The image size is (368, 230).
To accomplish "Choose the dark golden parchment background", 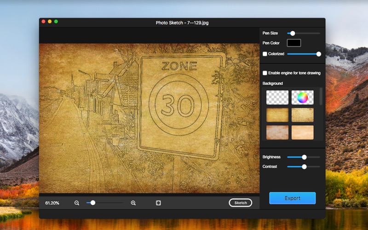I will [277, 115].
